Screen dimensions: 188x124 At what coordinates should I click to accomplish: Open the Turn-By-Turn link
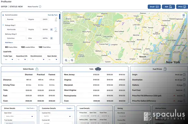point(53,15)
